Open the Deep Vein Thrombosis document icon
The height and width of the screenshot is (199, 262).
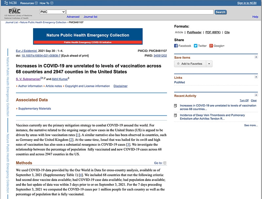176,115
